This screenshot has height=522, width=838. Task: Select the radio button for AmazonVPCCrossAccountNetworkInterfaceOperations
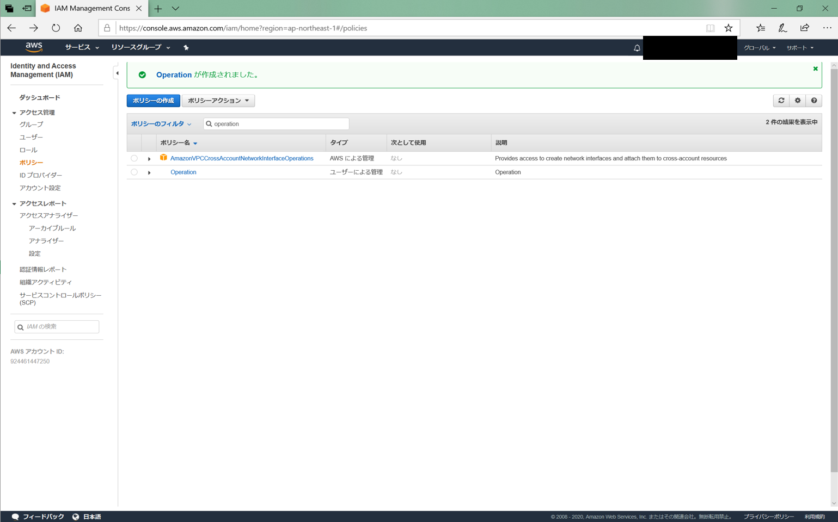click(x=134, y=158)
